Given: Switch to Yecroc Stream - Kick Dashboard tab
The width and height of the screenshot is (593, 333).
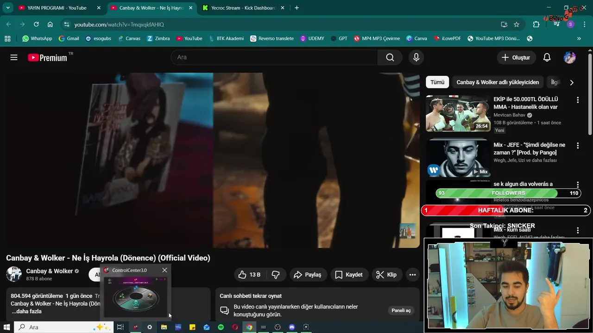Looking at the screenshot, I should point(244,8).
